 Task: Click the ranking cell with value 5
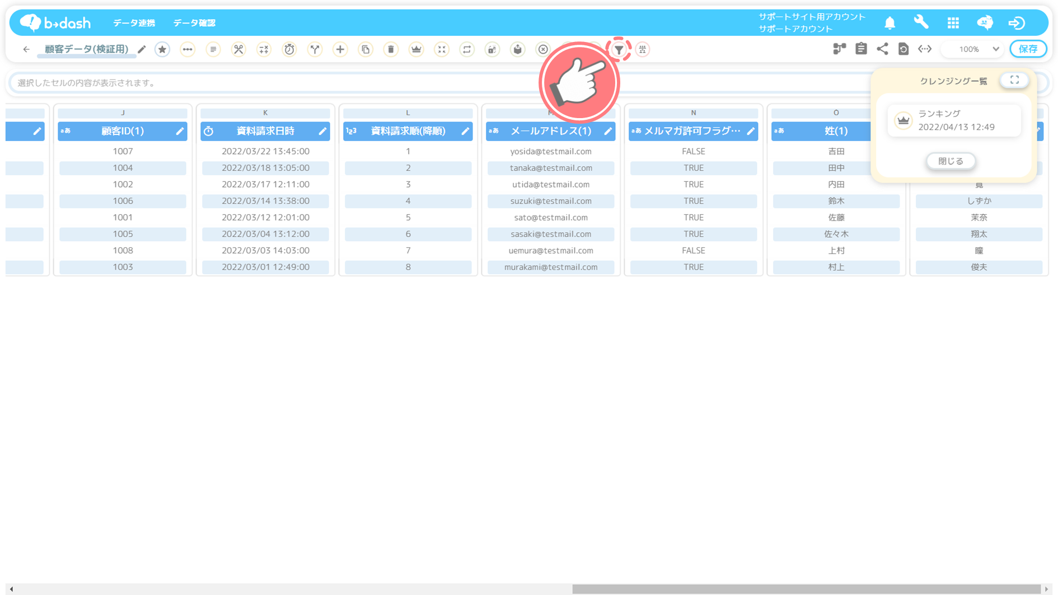pyautogui.click(x=408, y=217)
